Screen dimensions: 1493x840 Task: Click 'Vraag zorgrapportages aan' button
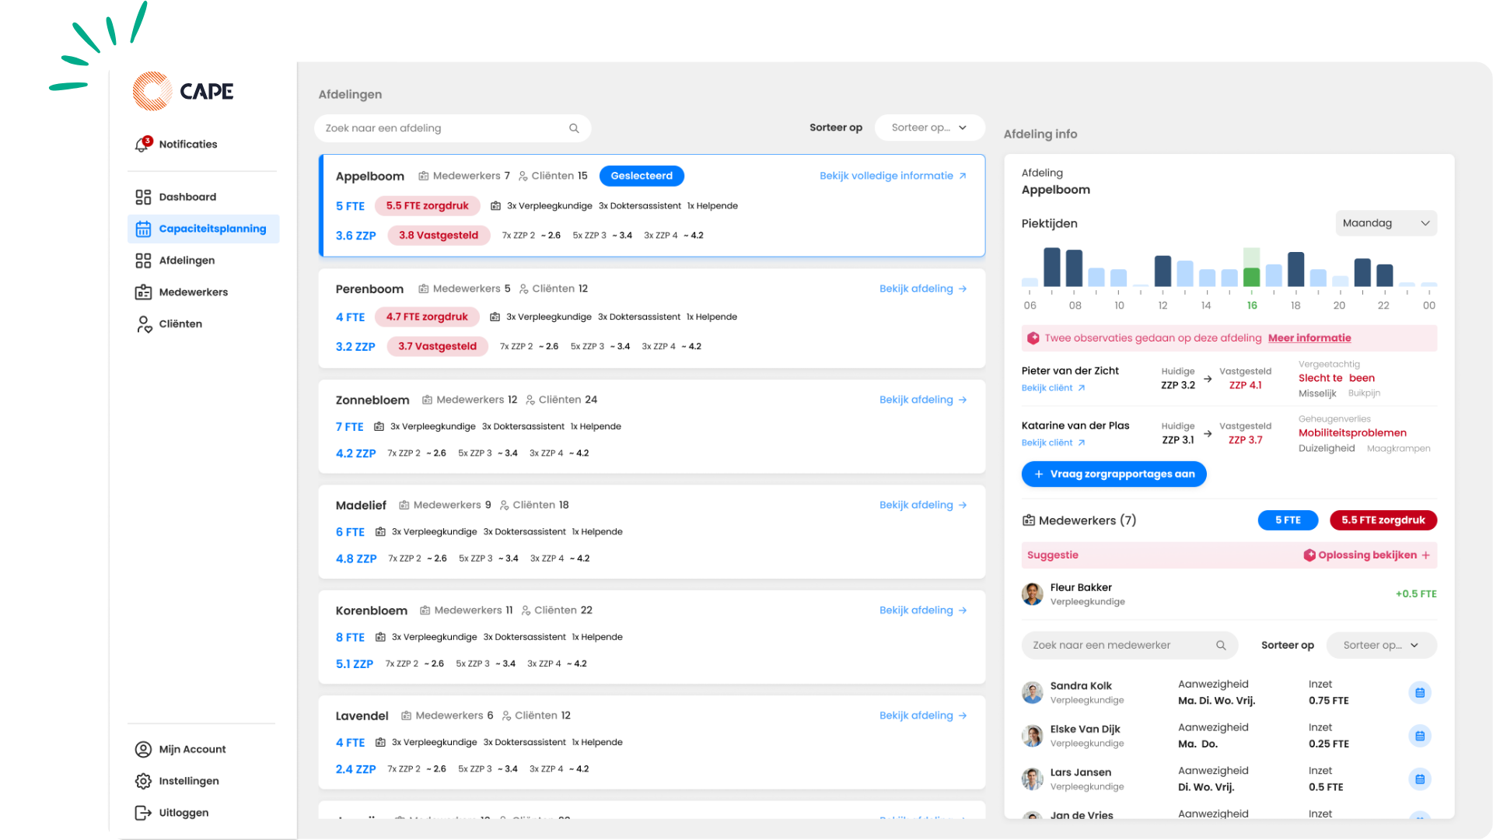(x=1114, y=474)
